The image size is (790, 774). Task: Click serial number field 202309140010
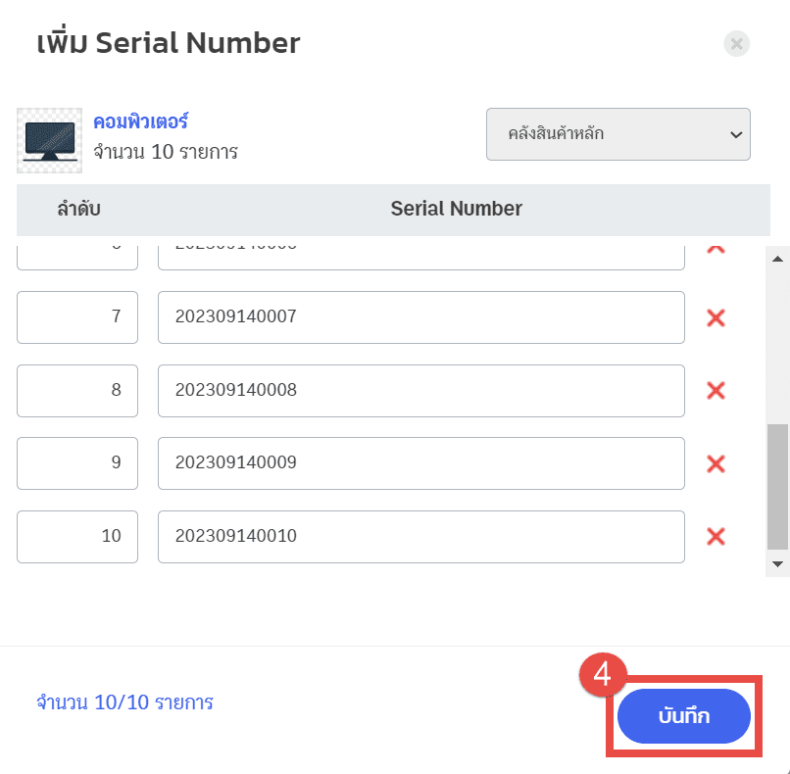[421, 537]
